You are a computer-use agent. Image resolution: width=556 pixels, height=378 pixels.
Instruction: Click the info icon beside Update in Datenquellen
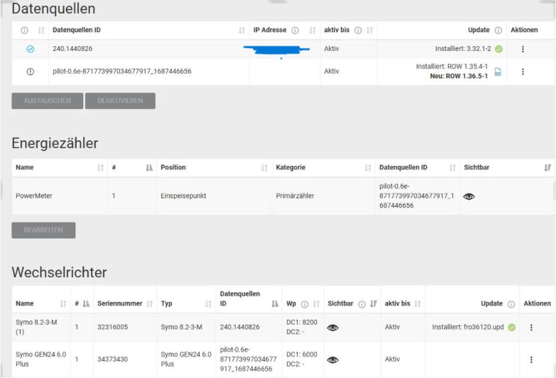tap(498, 31)
